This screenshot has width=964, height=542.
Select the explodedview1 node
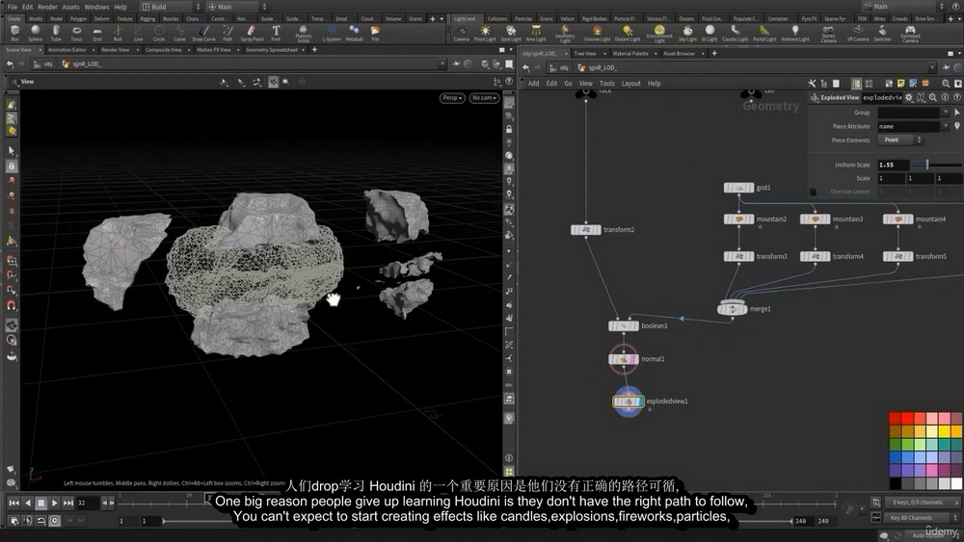(628, 402)
